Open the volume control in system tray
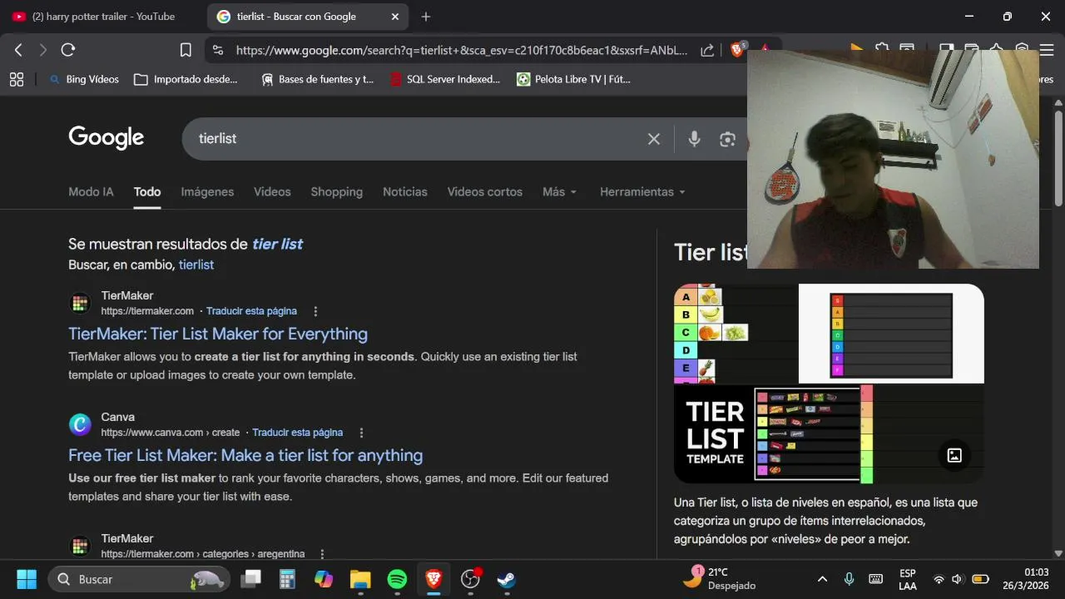 pyautogui.click(x=957, y=579)
